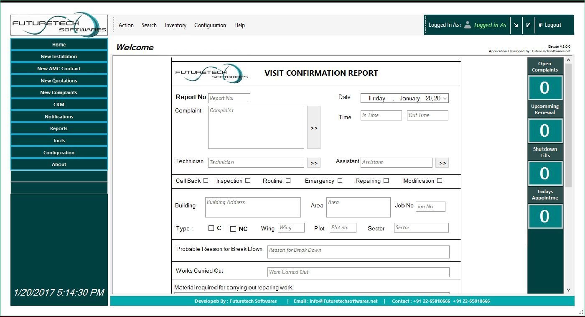Check the Repairing checkbox

pos(386,181)
